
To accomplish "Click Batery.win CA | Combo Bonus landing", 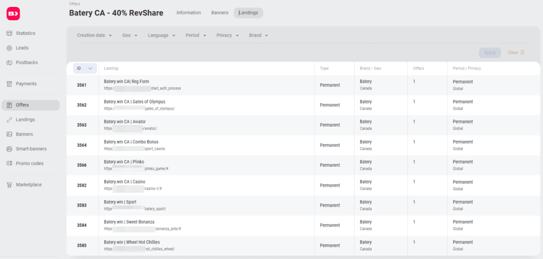I will click(131, 142).
